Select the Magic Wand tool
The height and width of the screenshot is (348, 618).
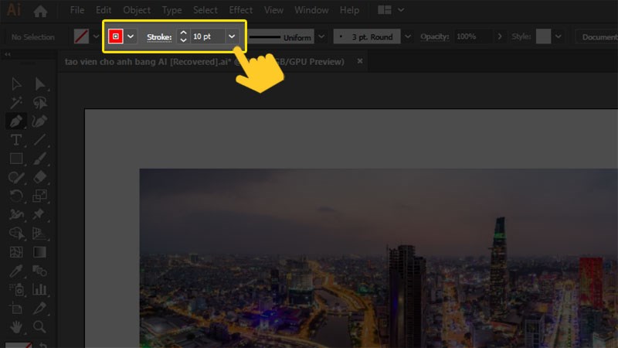[x=16, y=103]
